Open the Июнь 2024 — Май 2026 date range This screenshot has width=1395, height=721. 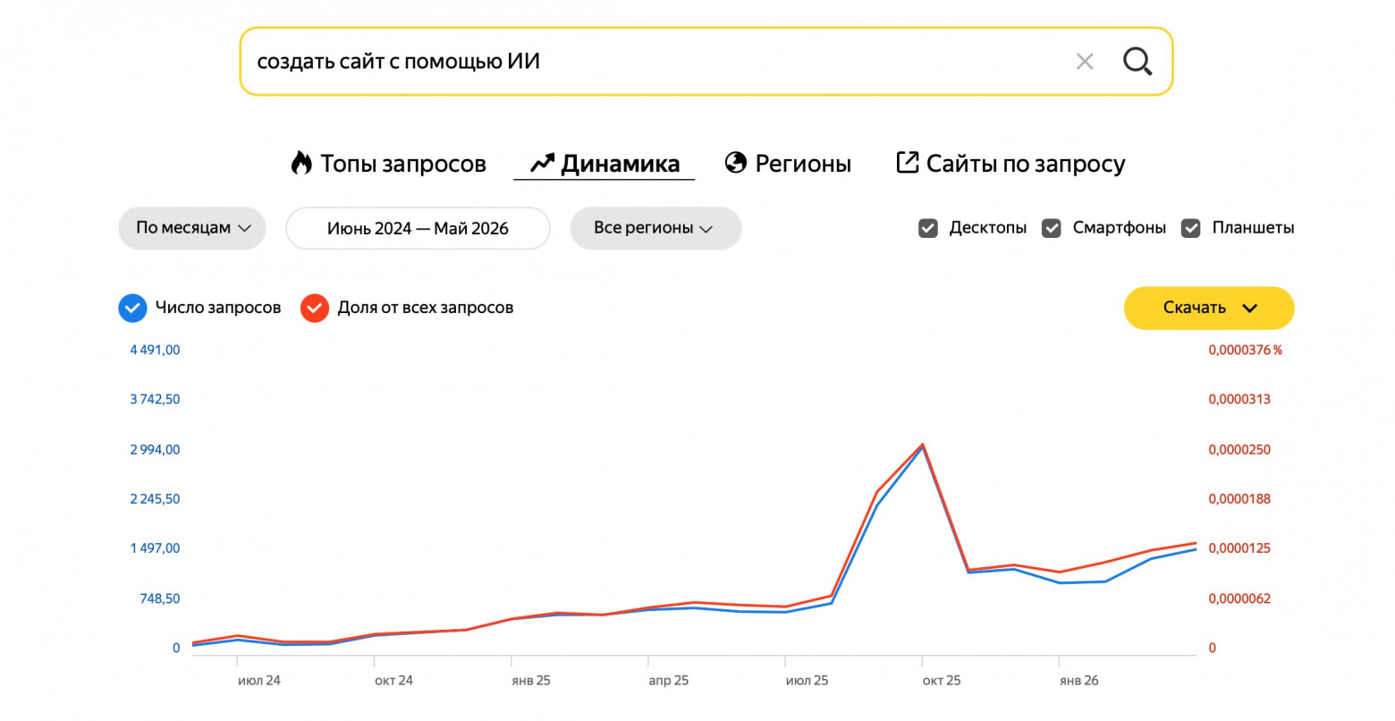point(418,228)
